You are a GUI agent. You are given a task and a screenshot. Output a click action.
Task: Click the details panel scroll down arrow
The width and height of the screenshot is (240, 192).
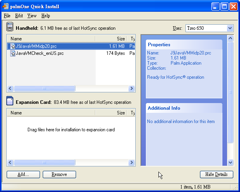(x=230, y=162)
